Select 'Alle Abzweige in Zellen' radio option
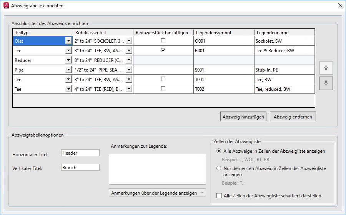The width and height of the screenshot is (346, 215). tap(219, 151)
